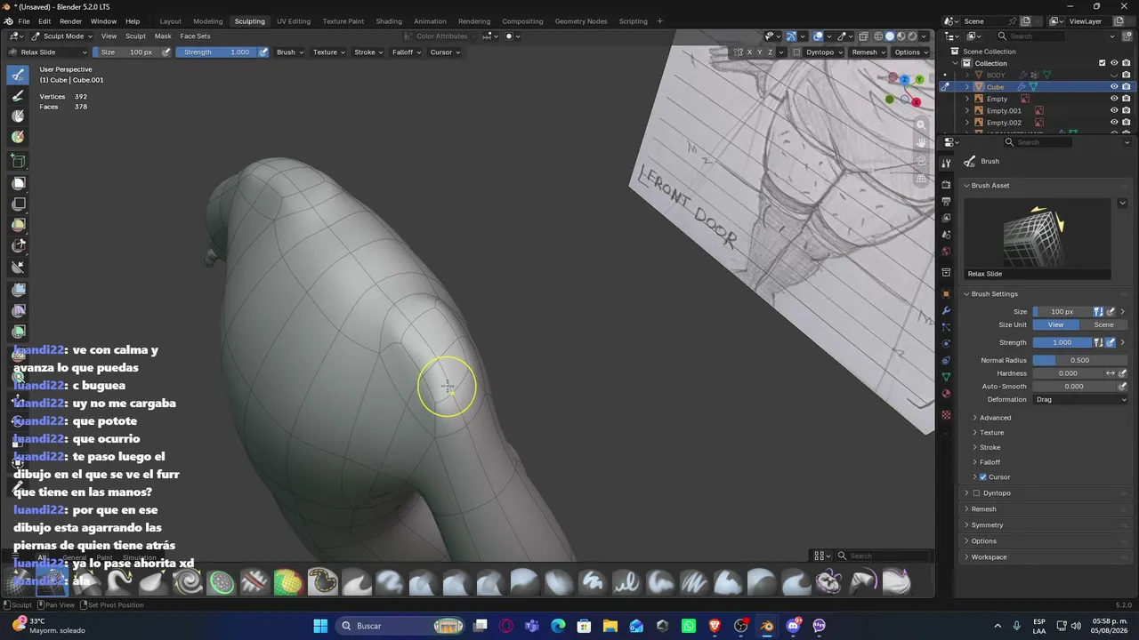Select solid viewport shading

tap(890, 36)
